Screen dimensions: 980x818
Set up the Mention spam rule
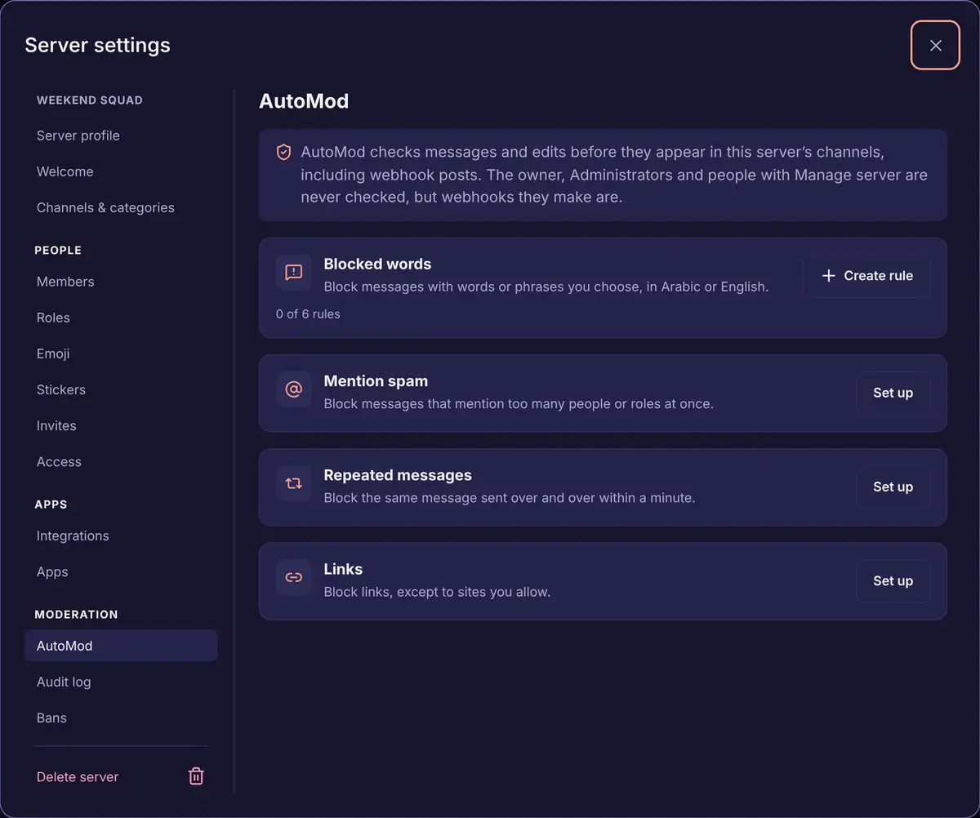coord(893,393)
